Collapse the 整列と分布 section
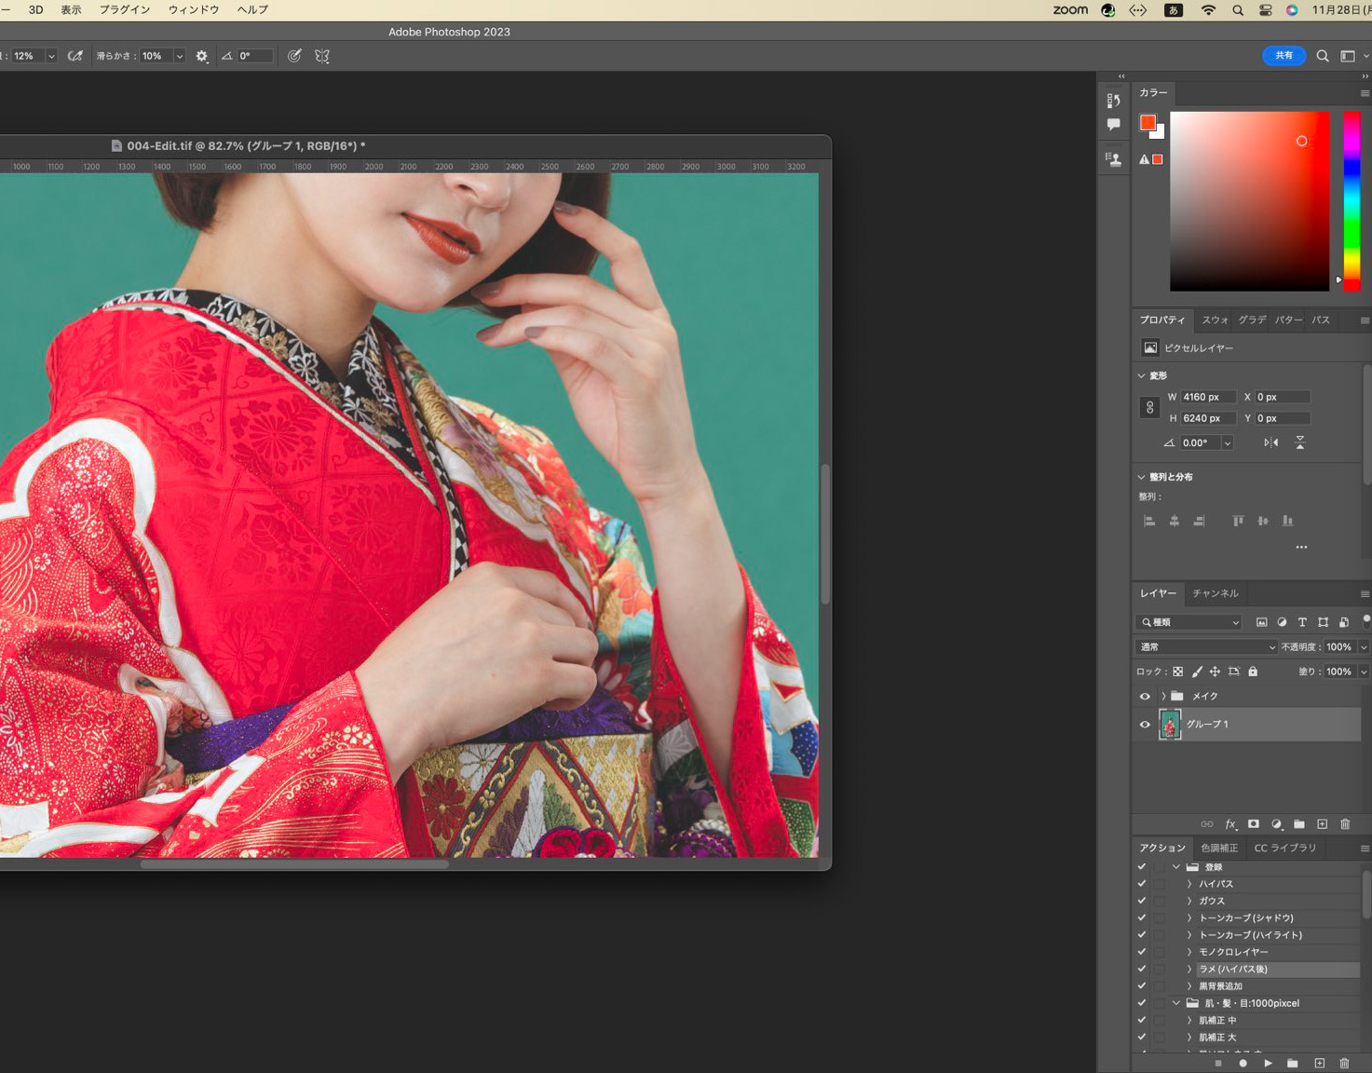Image resolution: width=1372 pixels, height=1073 pixels. [1142, 477]
